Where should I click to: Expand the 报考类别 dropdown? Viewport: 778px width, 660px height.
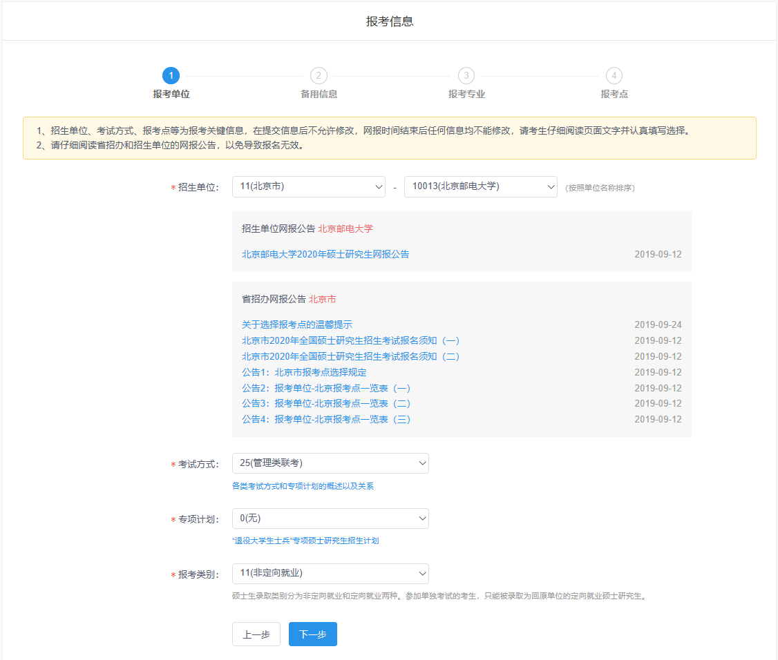pos(330,574)
